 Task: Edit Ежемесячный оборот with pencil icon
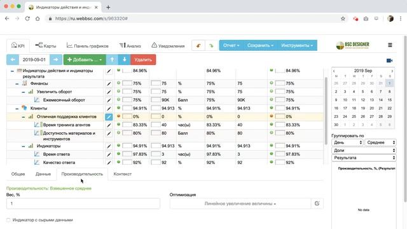point(109,101)
